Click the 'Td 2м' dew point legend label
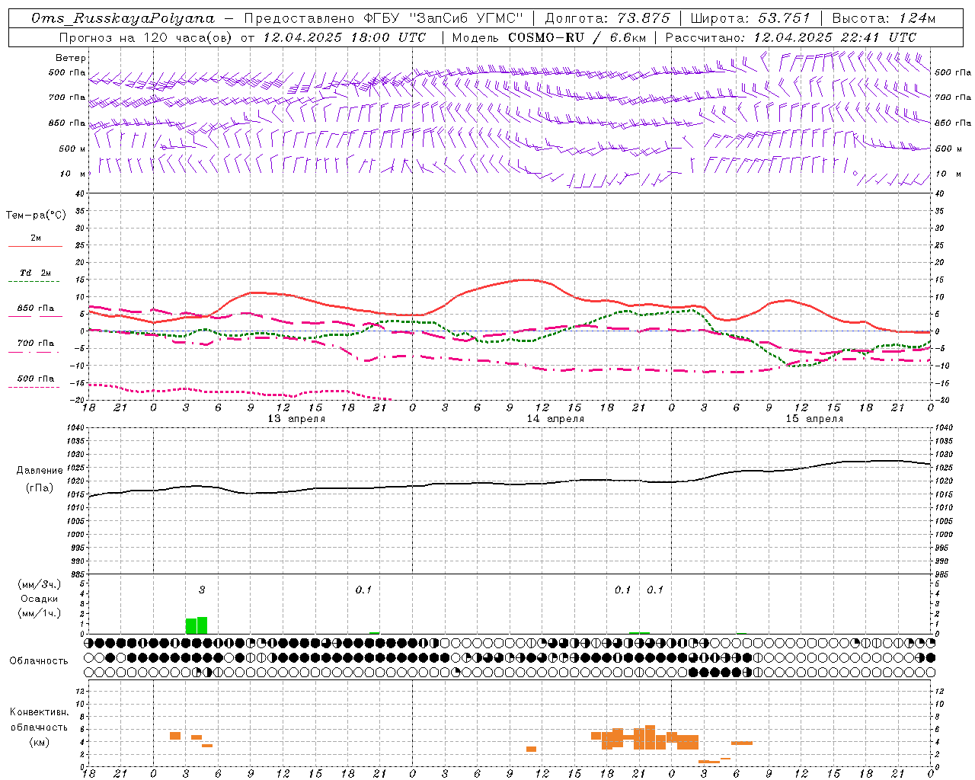Image resolution: width=975 pixels, height=780 pixels. pyautogui.click(x=36, y=273)
